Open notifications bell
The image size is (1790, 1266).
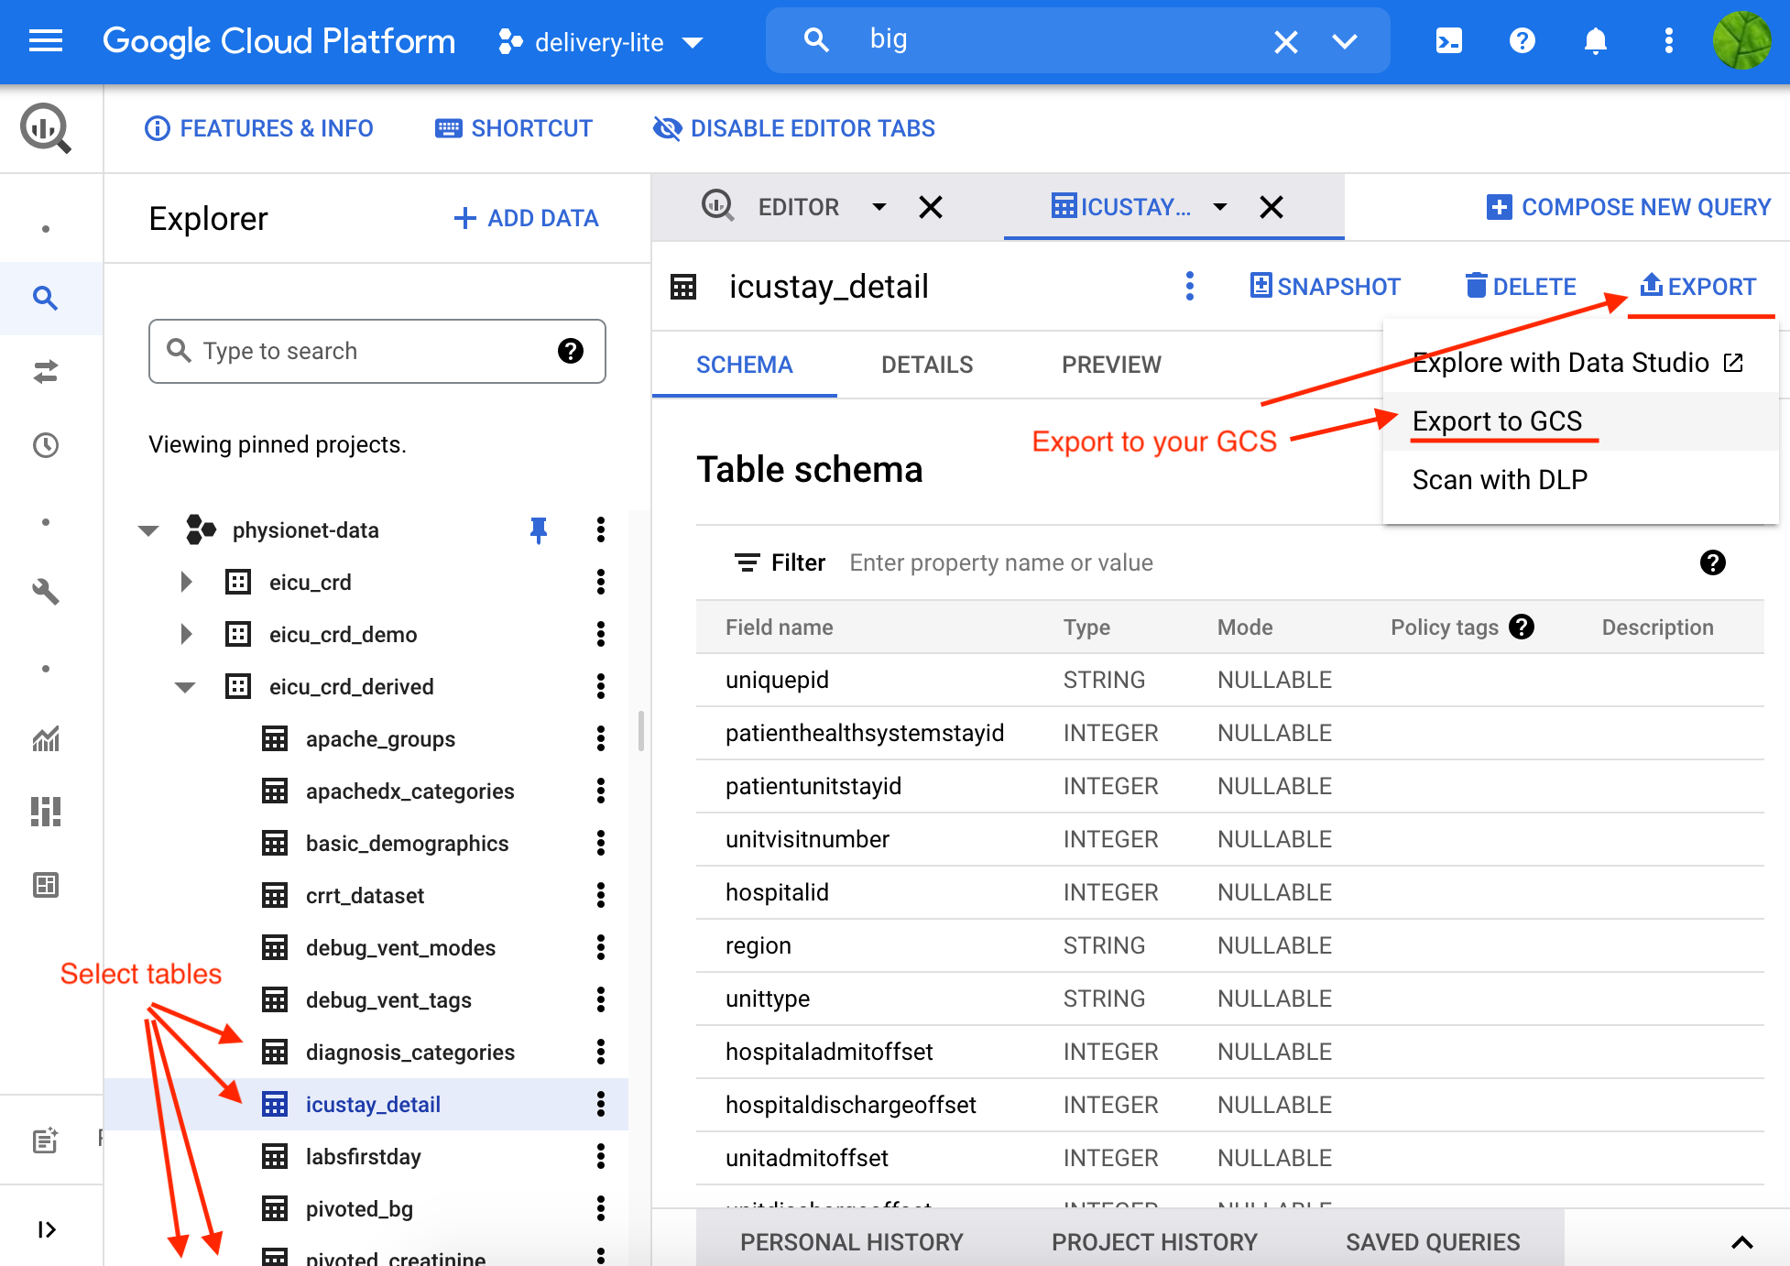pyautogui.click(x=1595, y=41)
